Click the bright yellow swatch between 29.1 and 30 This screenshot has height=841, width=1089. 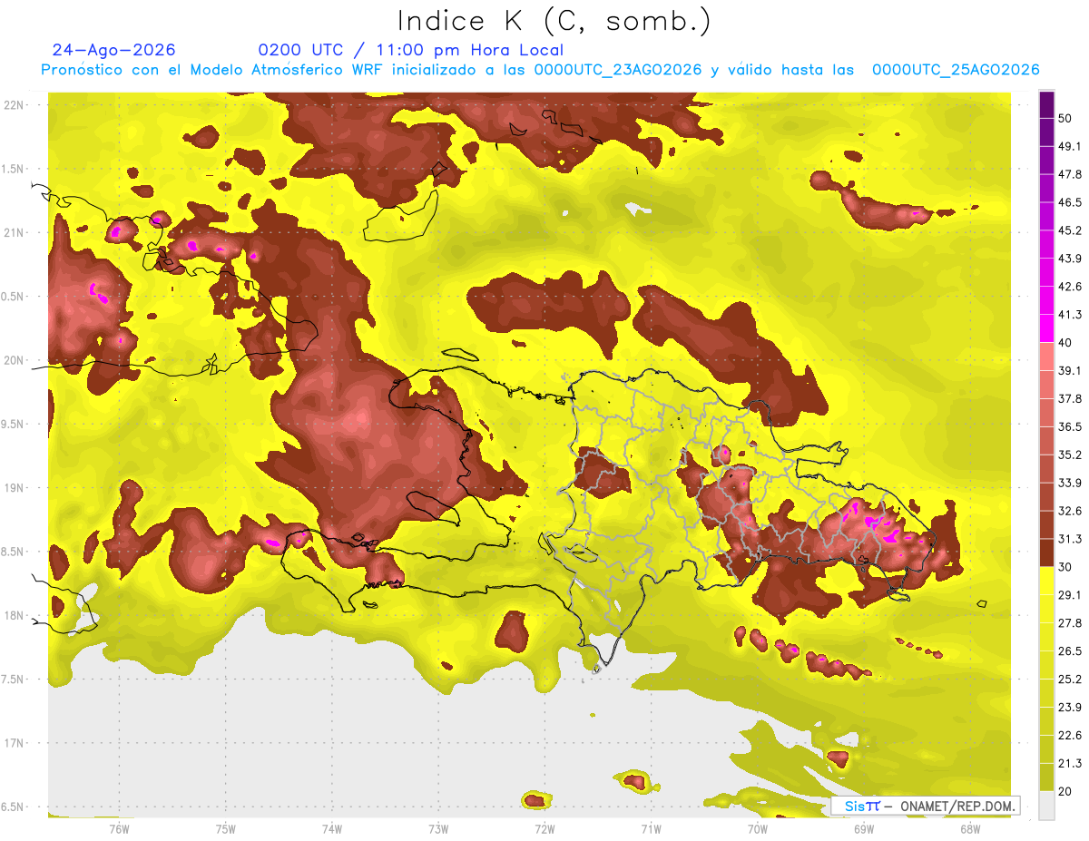pos(1047,581)
